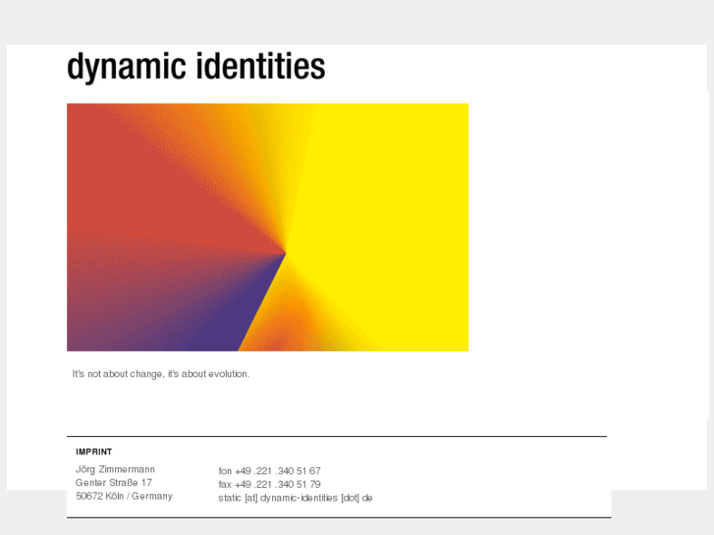Click the line 50672 Köln / Germany
Image resolution: width=714 pixels, height=535 pixels.
pos(125,496)
